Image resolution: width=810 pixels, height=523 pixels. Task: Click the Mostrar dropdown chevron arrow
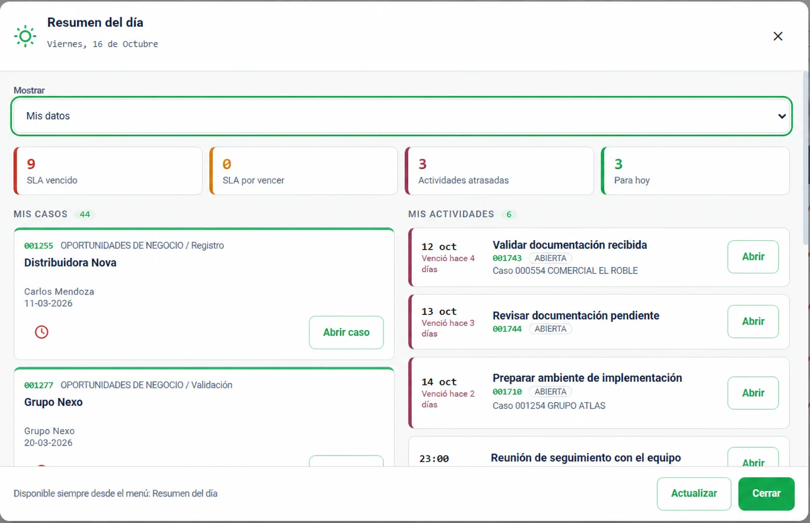point(781,116)
